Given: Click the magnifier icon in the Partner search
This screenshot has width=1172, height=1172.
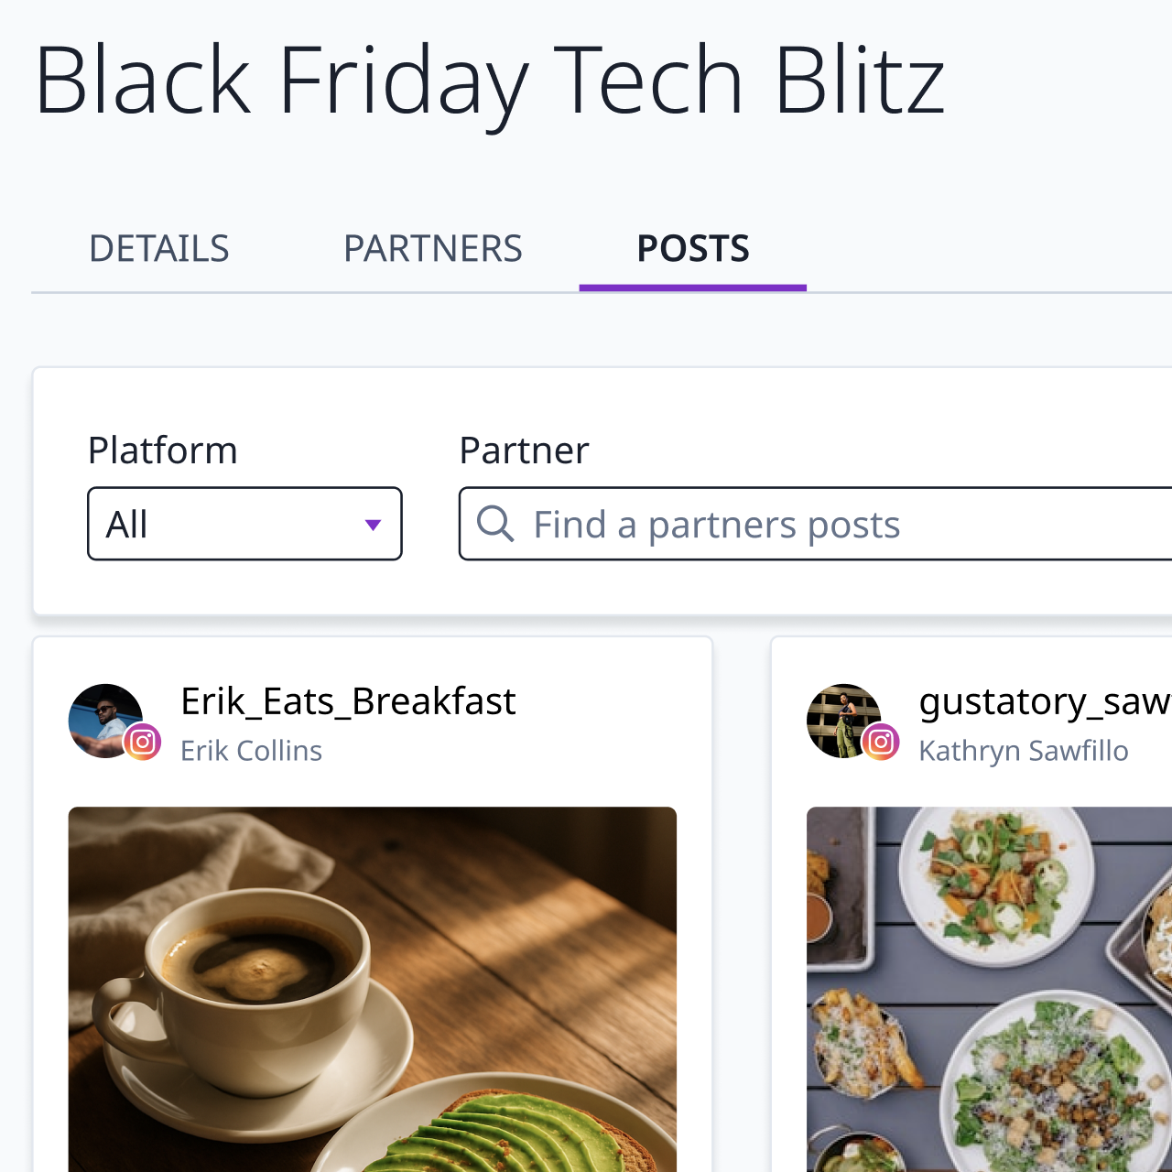Looking at the screenshot, I should click(x=495, y=524).
